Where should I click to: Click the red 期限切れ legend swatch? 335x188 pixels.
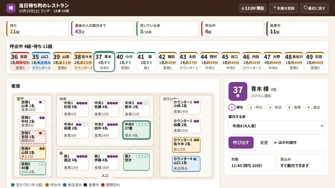click(x=103, y=185)
